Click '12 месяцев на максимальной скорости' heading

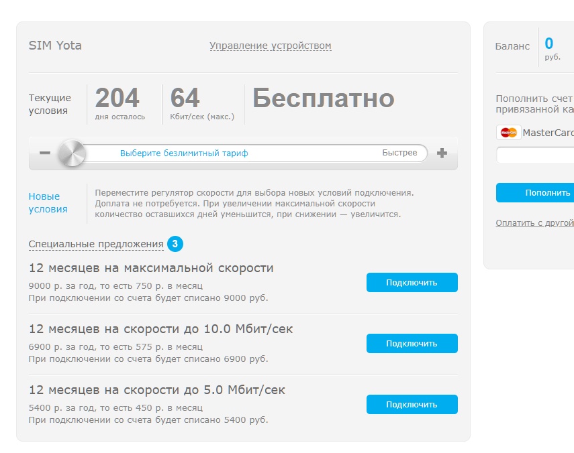coord(151,268)
